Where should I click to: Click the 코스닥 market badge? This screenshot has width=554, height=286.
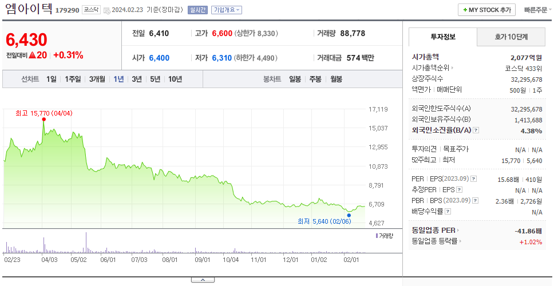pyautogui.click(x=92, y=10)
